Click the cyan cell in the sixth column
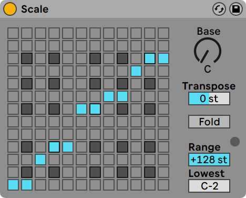Screen dimensions: 246x198 (81, 109)
